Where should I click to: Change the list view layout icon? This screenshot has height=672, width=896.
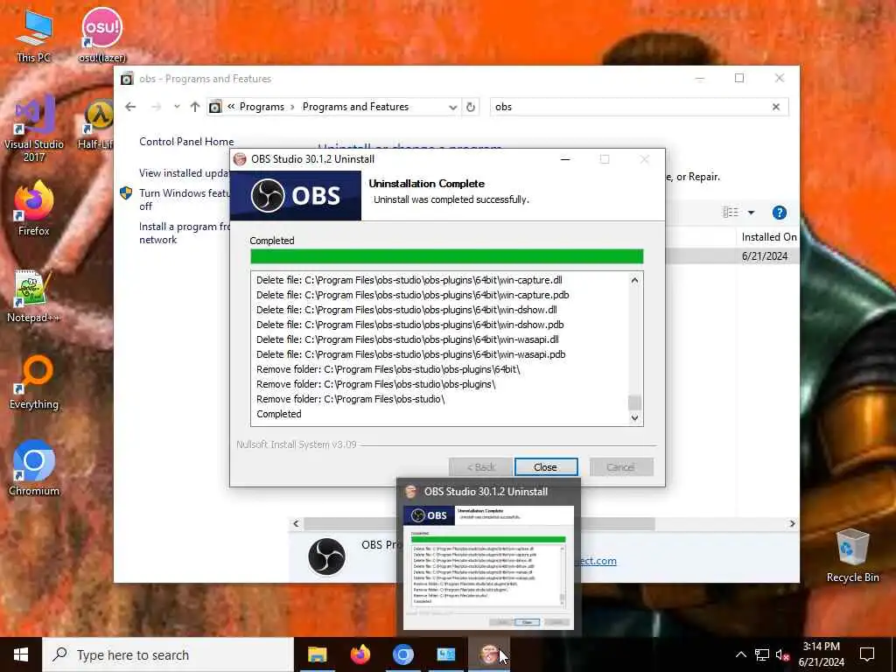pyautogui.click(x=731, y=213)
